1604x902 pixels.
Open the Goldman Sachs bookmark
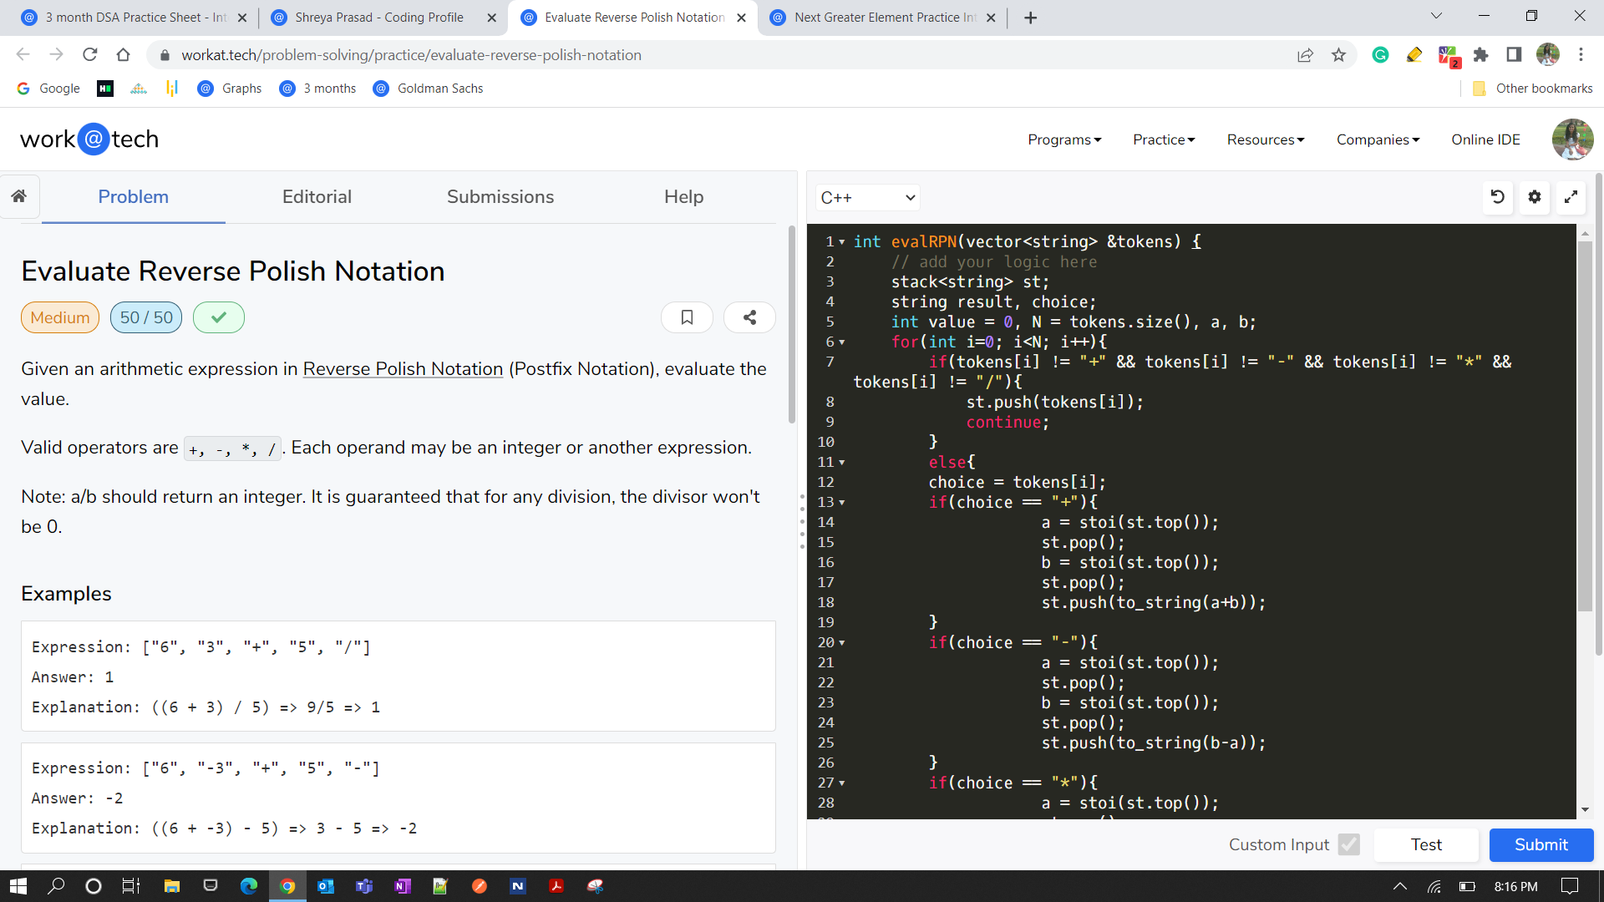tap(428, 89)
